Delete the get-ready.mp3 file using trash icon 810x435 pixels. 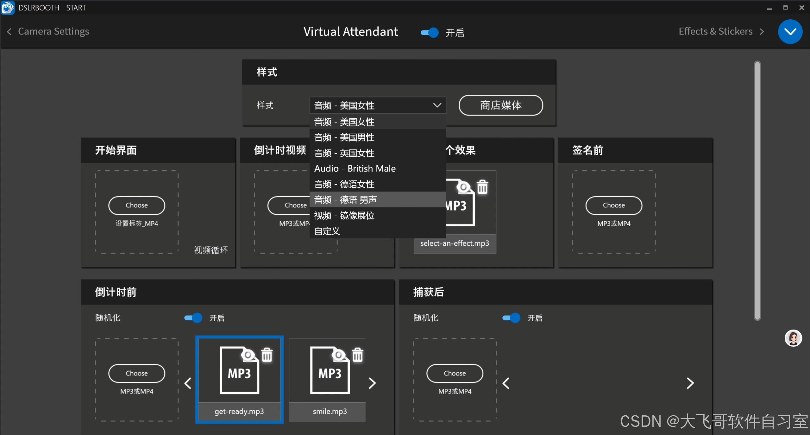coord(267,355)
